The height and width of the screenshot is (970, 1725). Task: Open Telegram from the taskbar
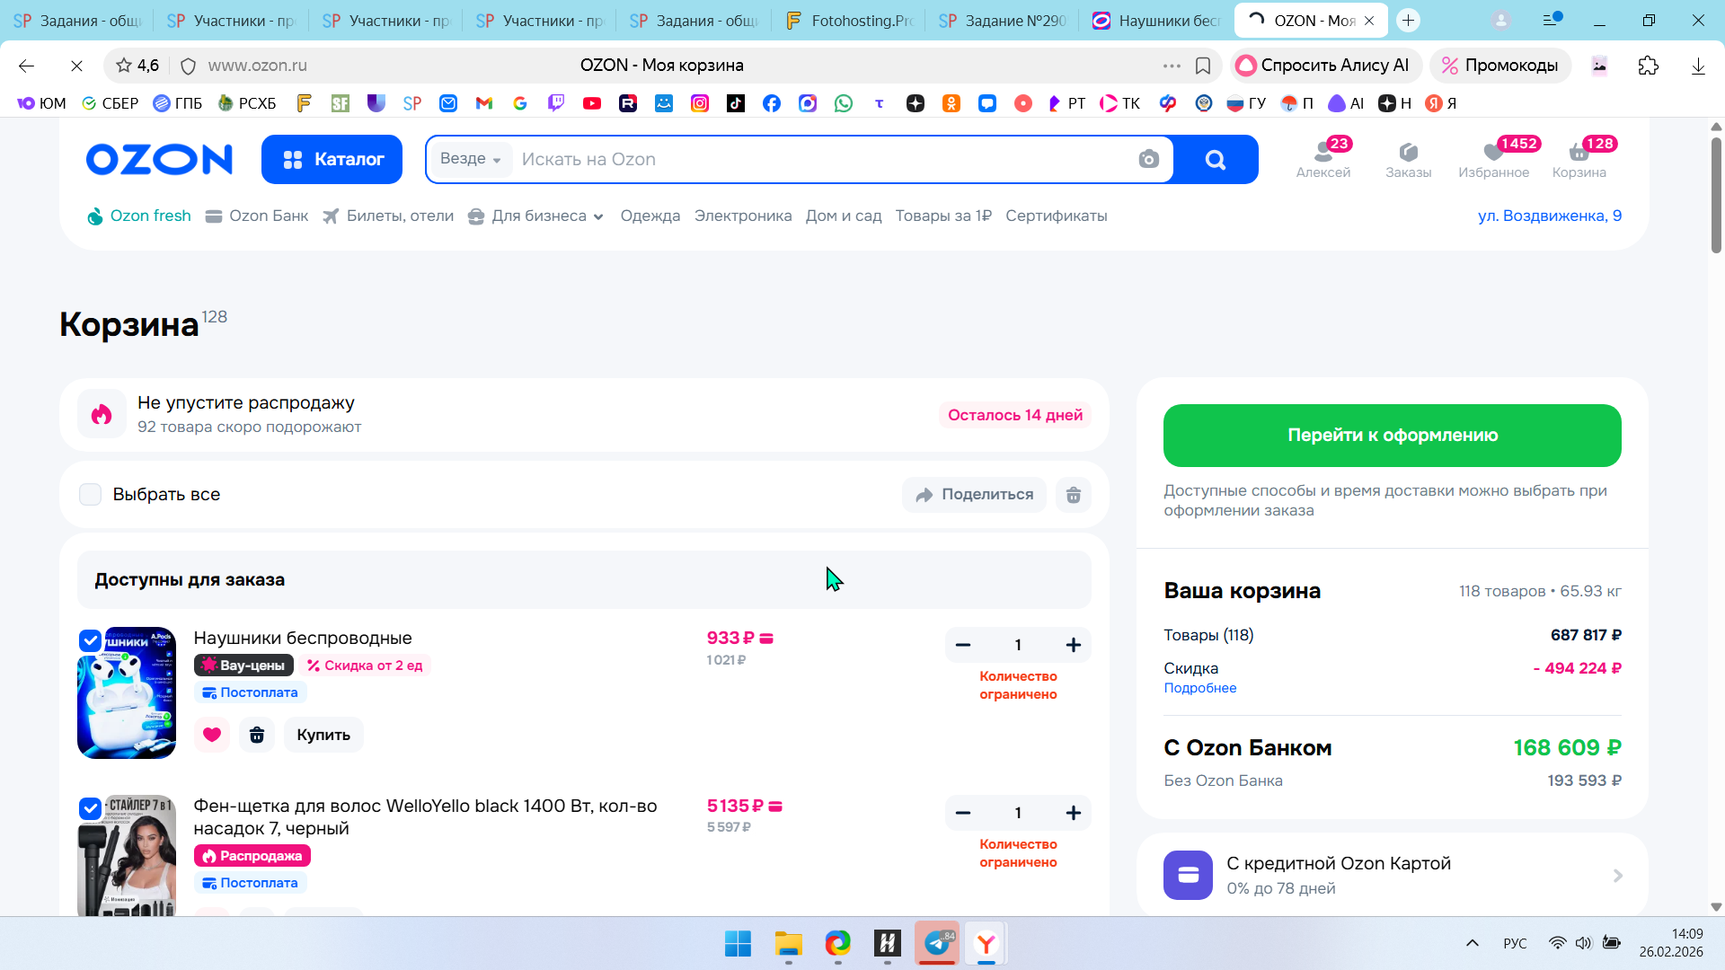click(937, 943)
